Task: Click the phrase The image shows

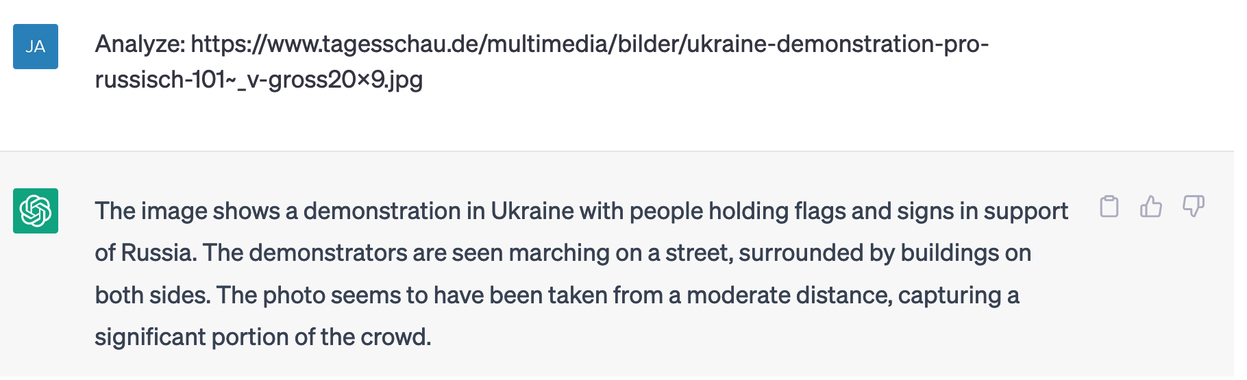Action: coord(187,211)
